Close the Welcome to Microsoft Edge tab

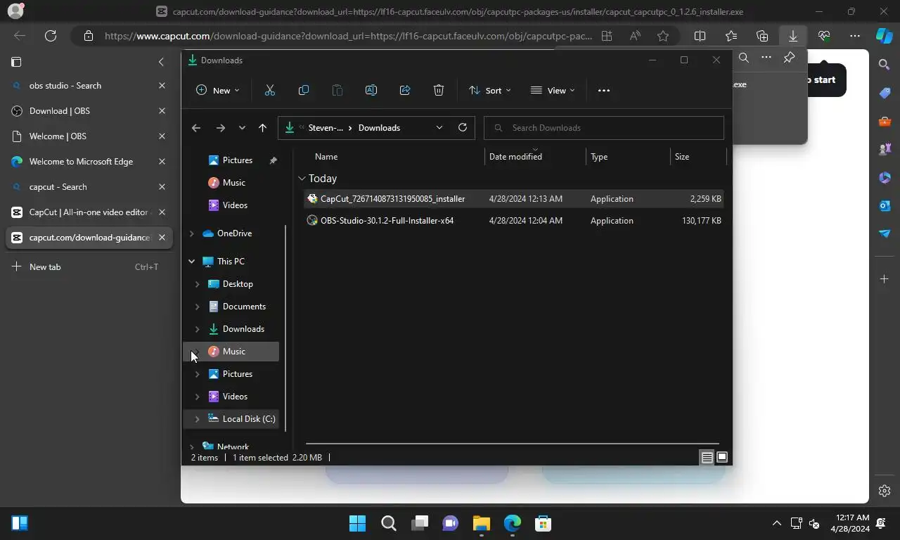click(162, 162)
